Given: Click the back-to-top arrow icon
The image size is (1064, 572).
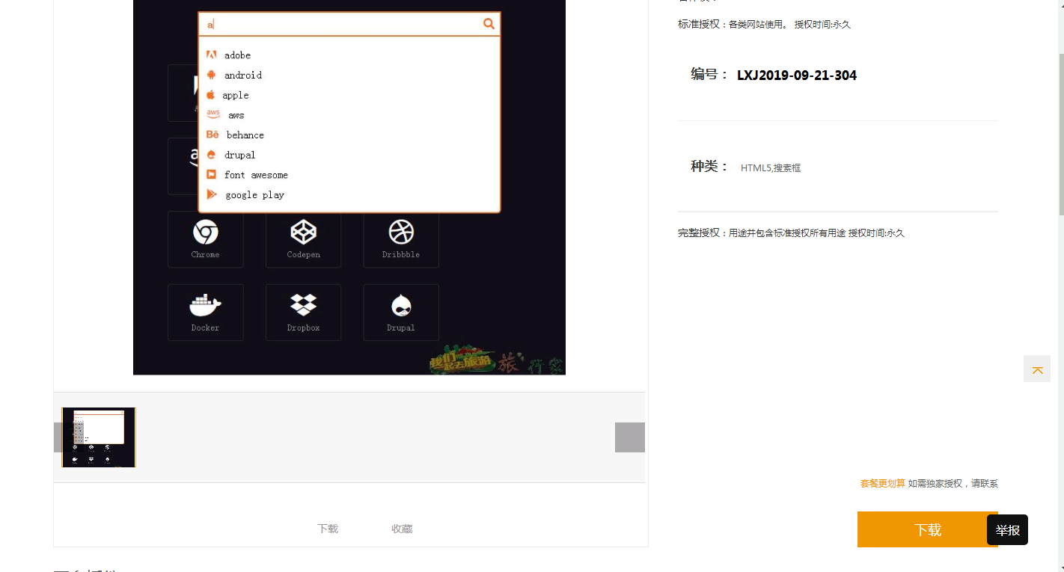Looking at the screenshot, I should pyautogui.click(x=1037, y=369).
